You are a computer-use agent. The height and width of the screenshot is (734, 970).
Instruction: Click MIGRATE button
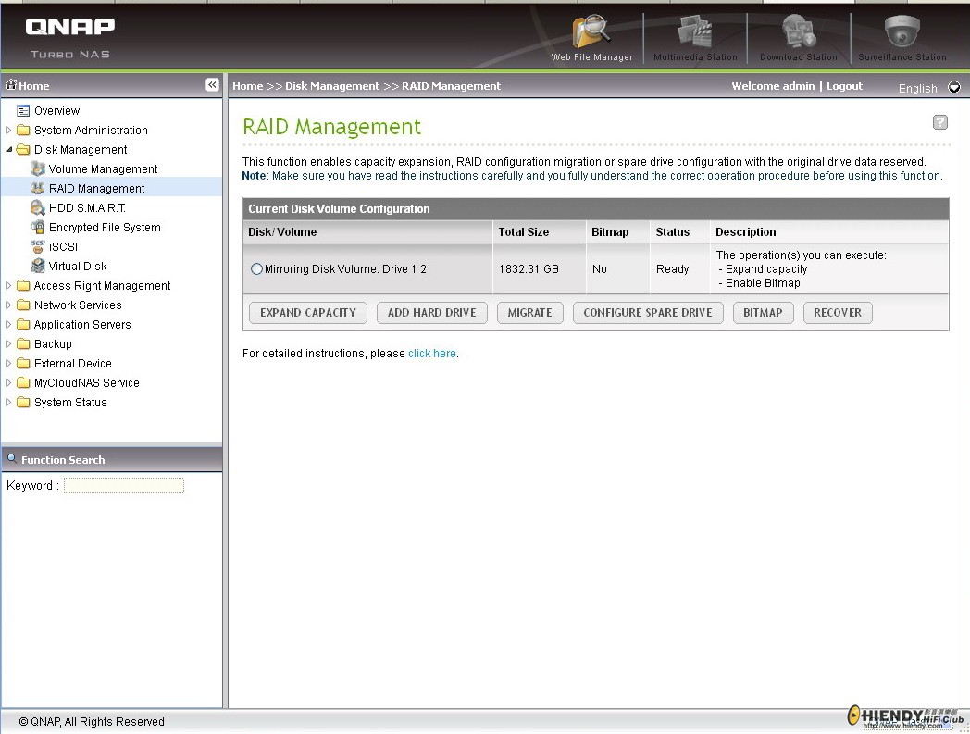[x=529, y=313]
